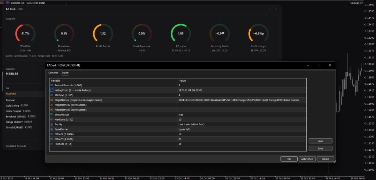Screen dimensions: 376x180
Task: Click the MagicNames2 string type icon
Action: click(x=52, y=105)
